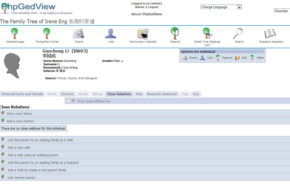
Task: Click the Reports icon in main toolbar
Action: coord(175,34)
